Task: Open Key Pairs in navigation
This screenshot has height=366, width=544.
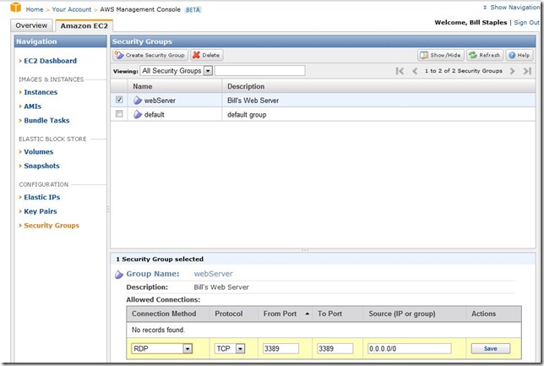Action: [x=41, y=211]
